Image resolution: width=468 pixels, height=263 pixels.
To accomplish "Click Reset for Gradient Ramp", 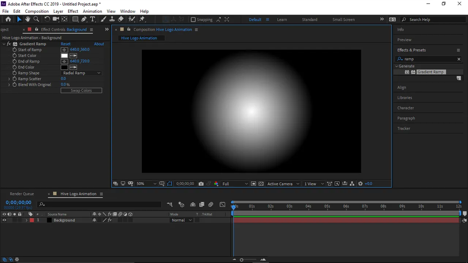I will (x=65, y=44).
